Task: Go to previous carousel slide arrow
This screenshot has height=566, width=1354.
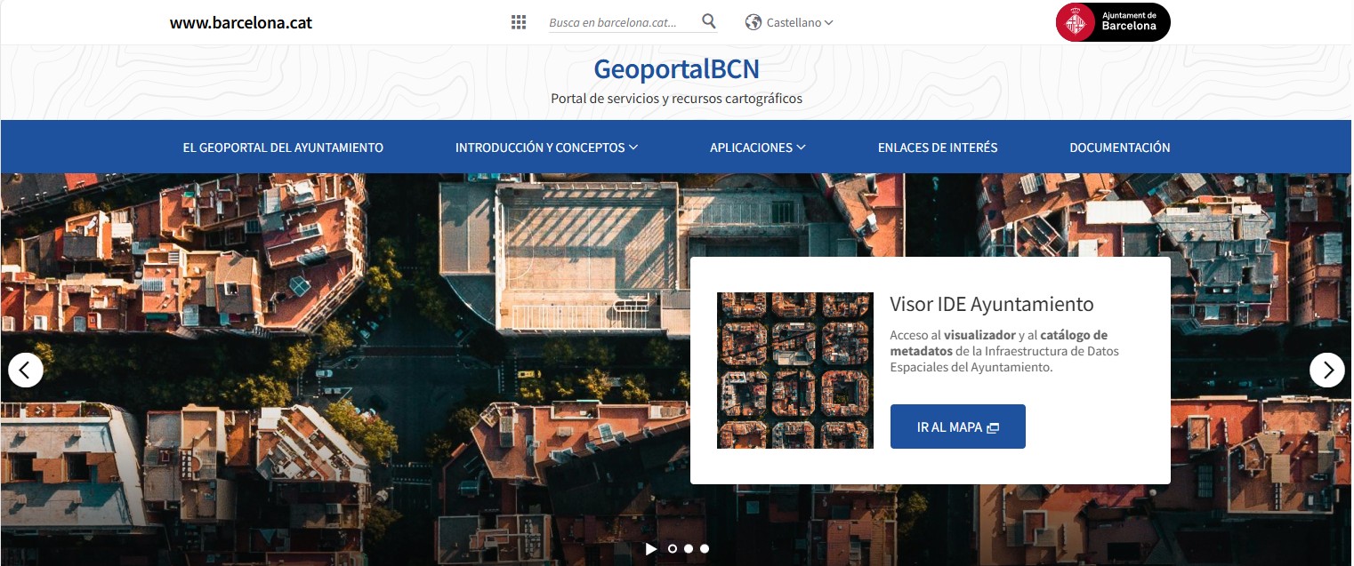Action: click(x=26, y=370)
